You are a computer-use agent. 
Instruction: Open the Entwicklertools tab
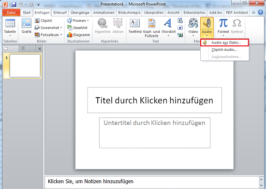tap(194, 13)
